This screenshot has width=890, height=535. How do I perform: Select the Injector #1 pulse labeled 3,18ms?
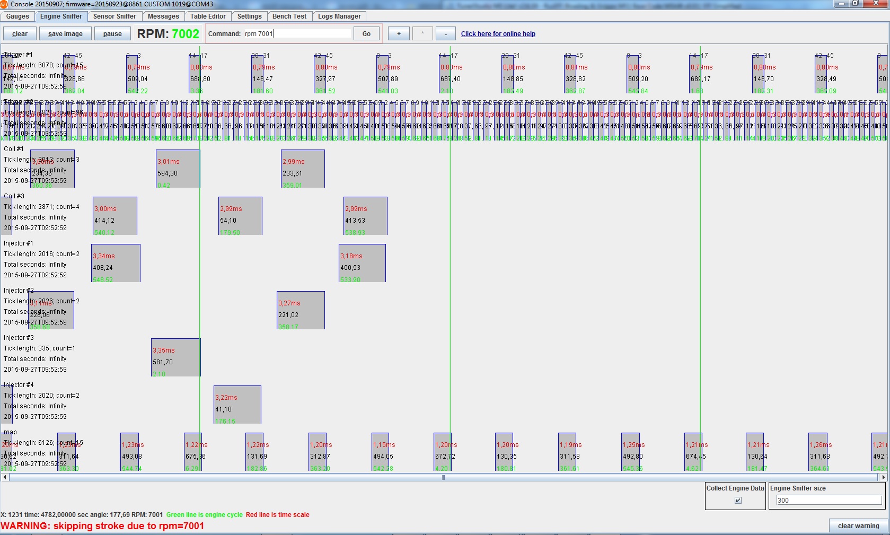point(362,263)
